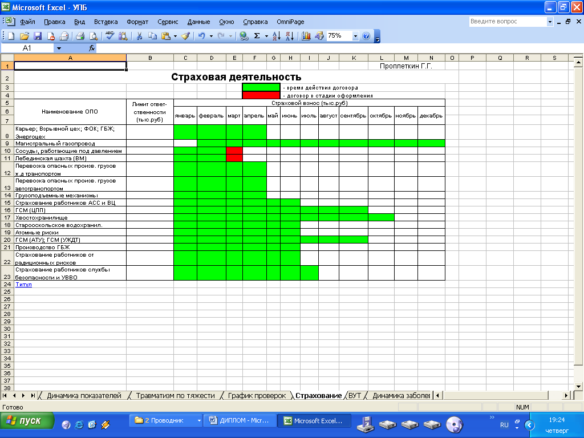The width and height of the screenshot is (584, 438).
Task: Expand the Проводник taskbar group arrow
Action: [x=199, y=420]
